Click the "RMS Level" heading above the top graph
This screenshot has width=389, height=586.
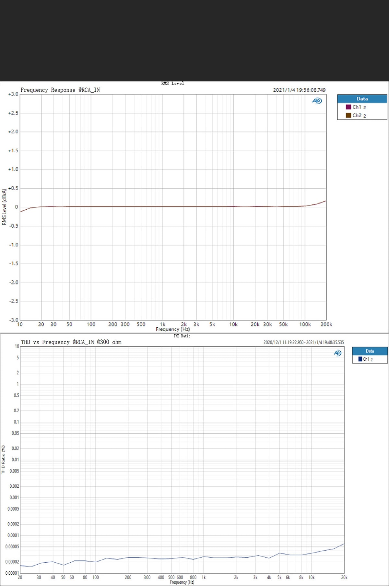pos(172,84)
